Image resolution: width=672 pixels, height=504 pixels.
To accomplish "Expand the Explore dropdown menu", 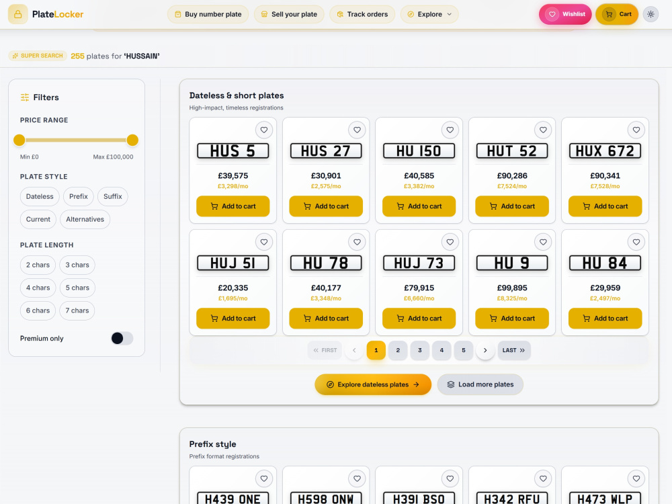I will (x=429, y=14).
